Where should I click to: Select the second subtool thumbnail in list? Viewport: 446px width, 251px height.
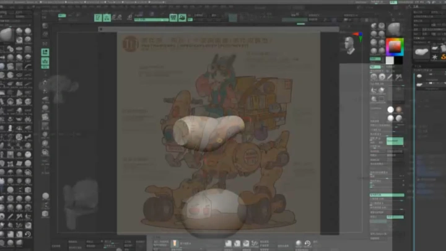(x=419, y=84)
